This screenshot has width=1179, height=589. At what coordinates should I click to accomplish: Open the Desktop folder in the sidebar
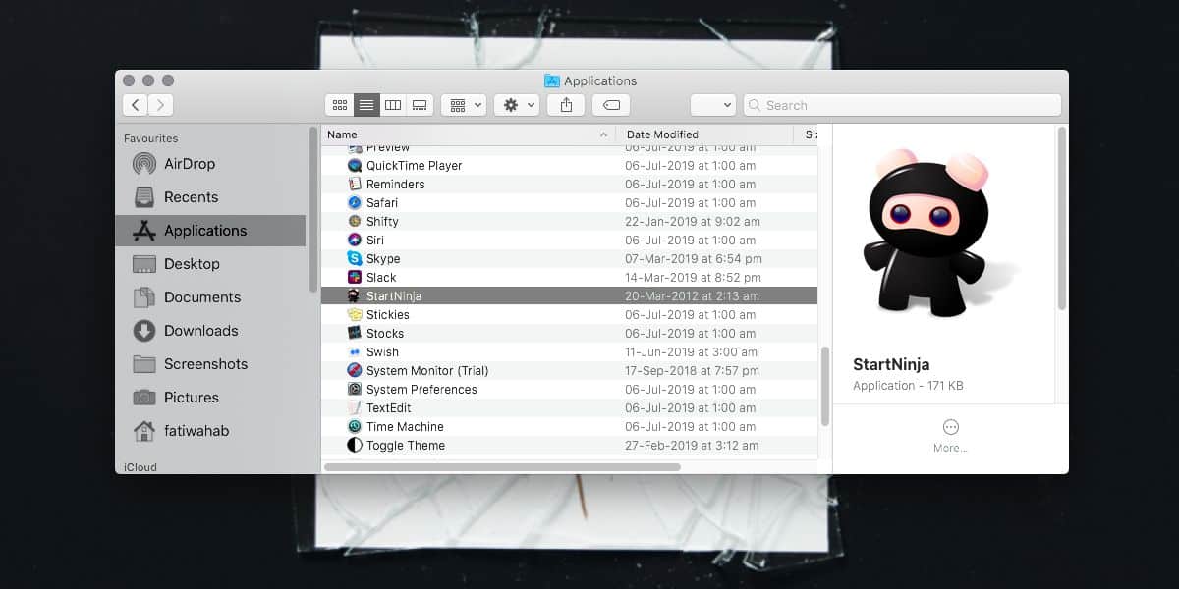point(210,264)
